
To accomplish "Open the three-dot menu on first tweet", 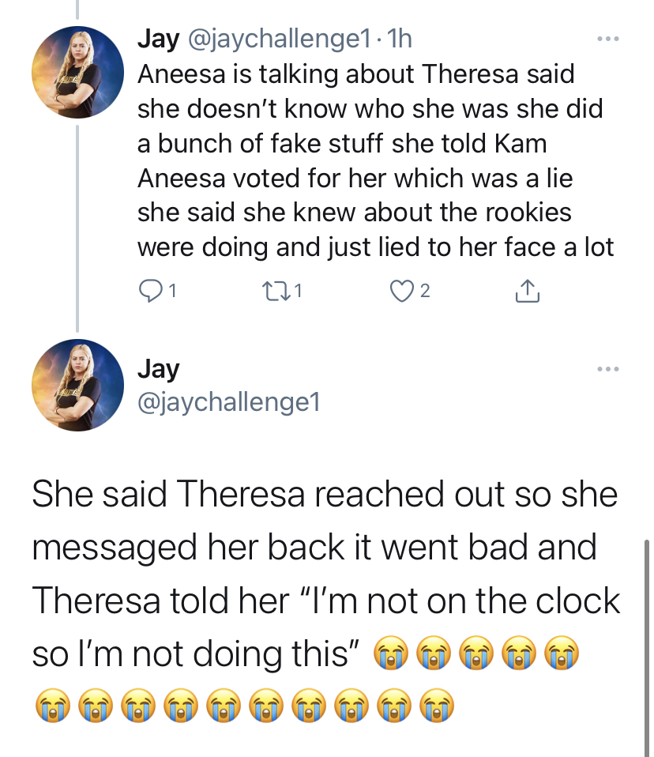I will coord(607,39).
